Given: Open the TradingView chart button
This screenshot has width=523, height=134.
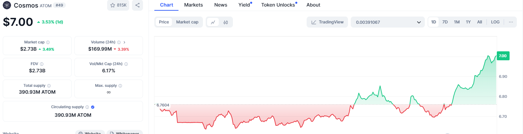Looking at the screenshot, I should pos(327,22).
